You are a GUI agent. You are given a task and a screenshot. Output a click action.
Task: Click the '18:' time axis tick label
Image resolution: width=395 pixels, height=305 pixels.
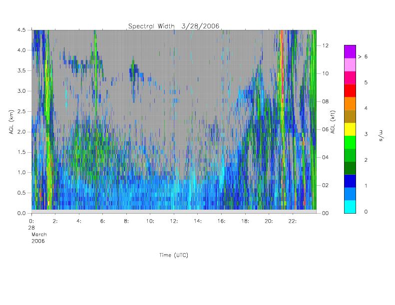coord(245,221)
